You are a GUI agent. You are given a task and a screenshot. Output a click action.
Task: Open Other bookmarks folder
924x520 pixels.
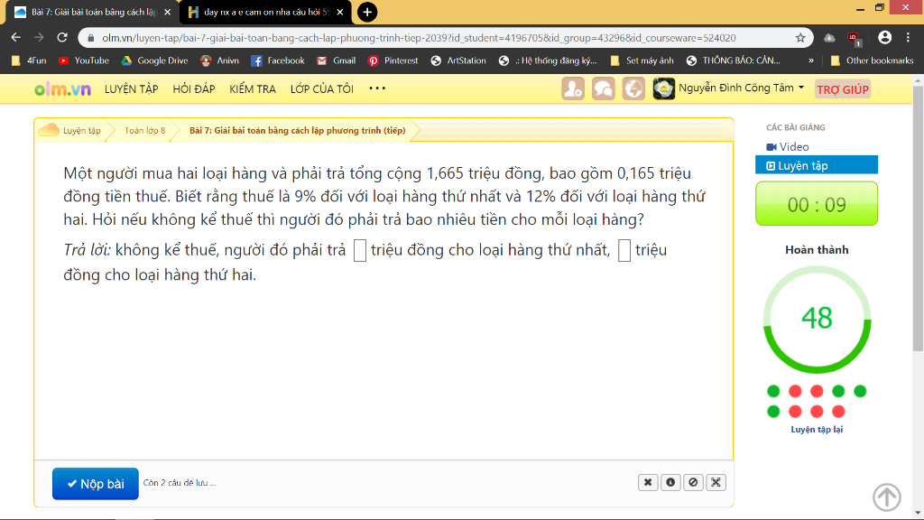pyautogui.click(x=872, y=60)
